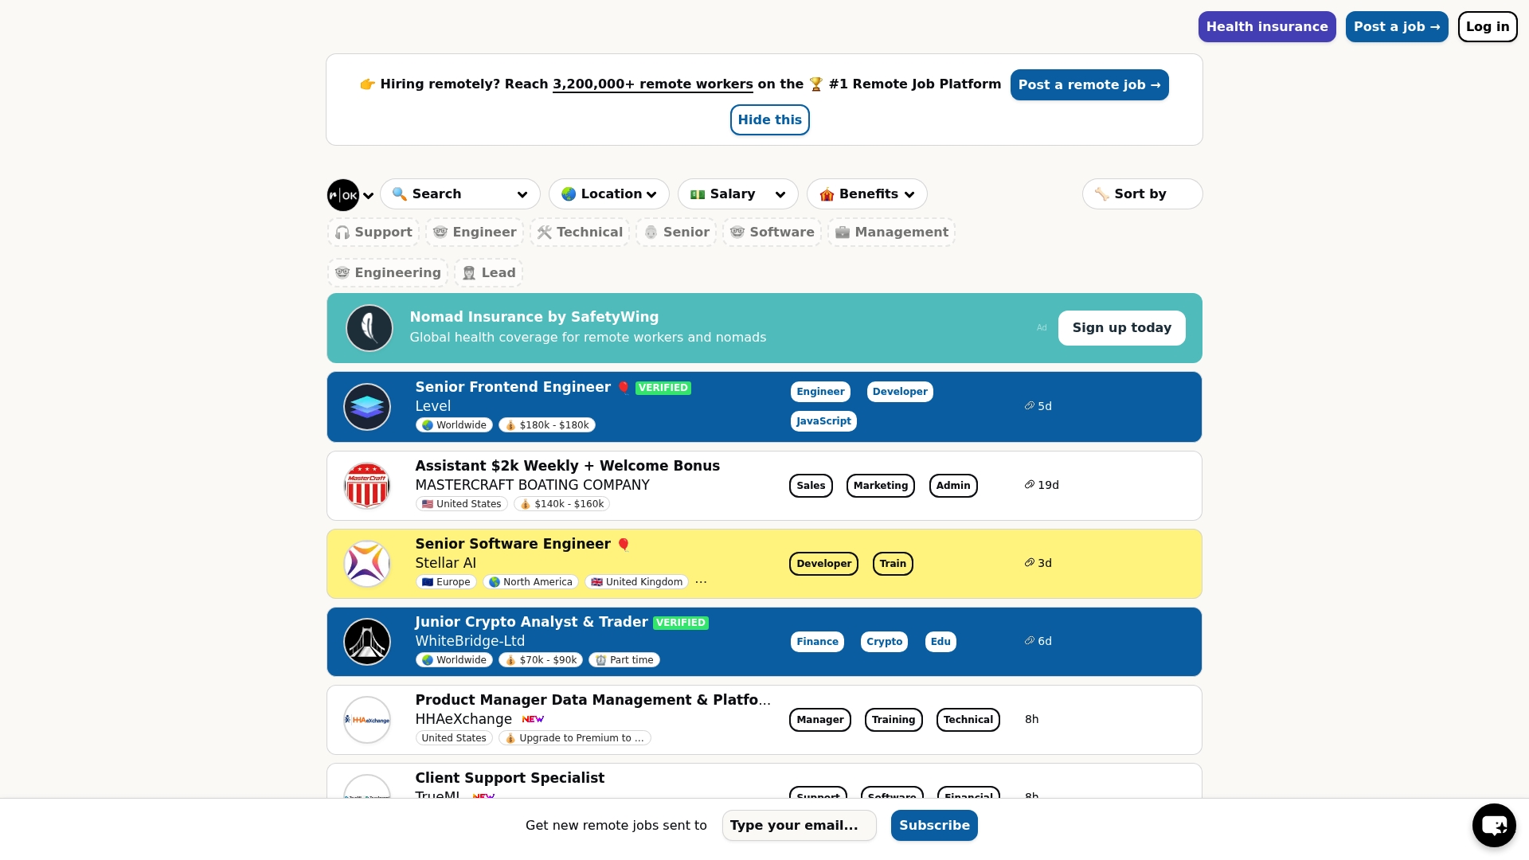Click the Stellar AI company logo
Screen dimensions: 1529x860
pos(366,563)
